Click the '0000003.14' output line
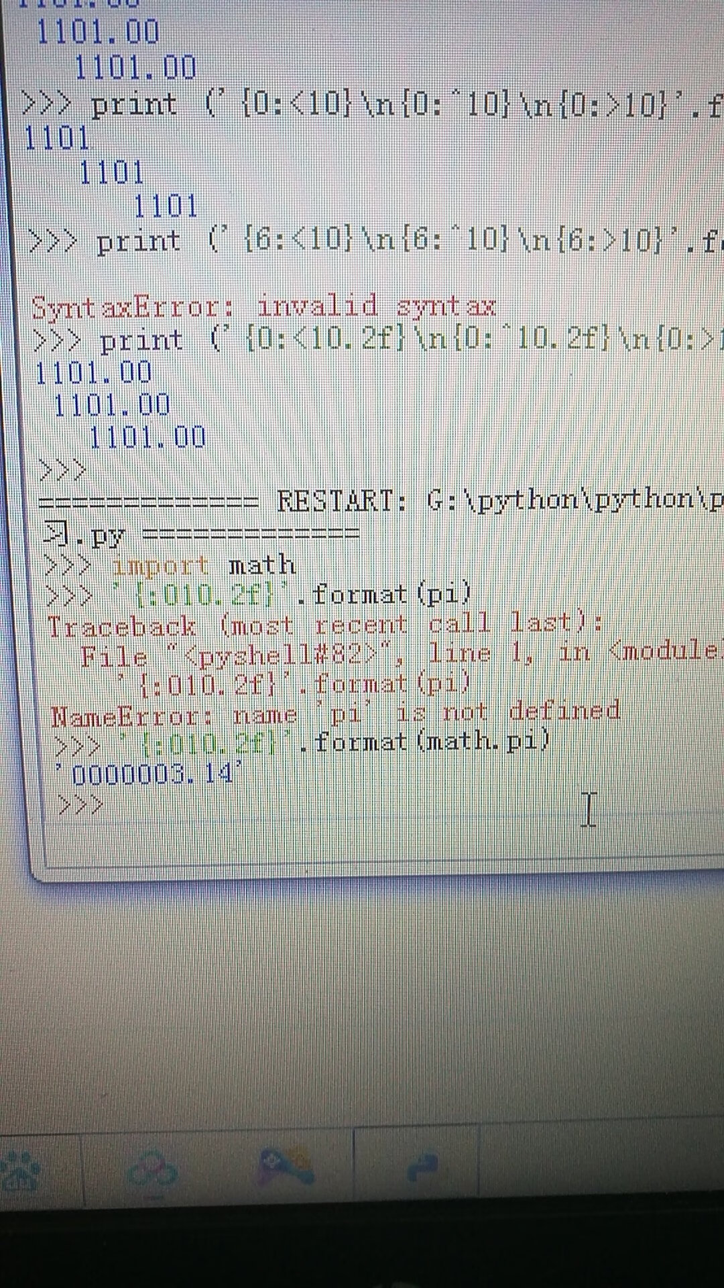The image size is (724, 1288). [148, 775]
